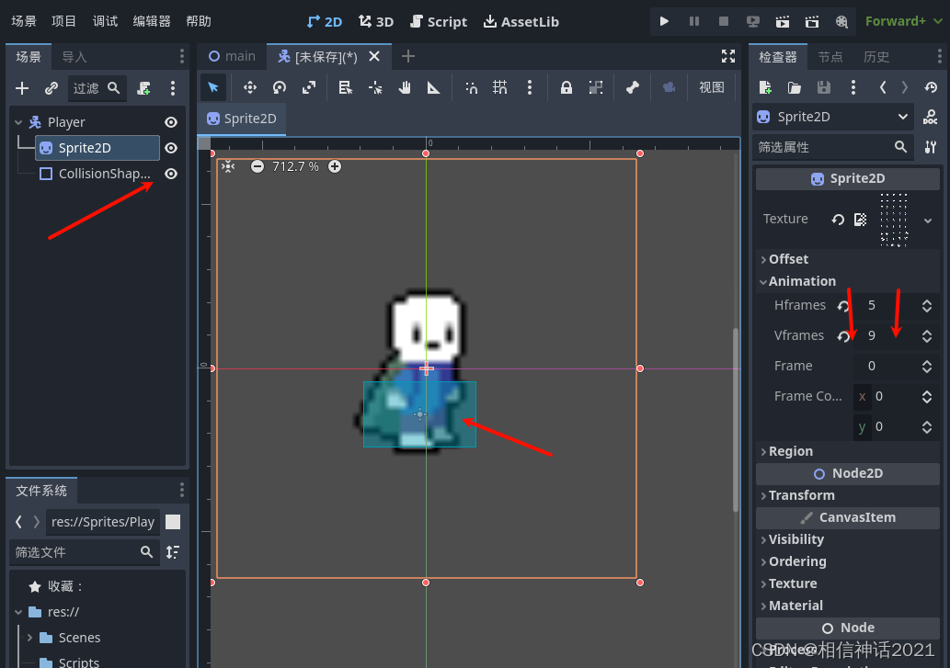Viewport: 950px width, 668px height.
Task: Expand the Region property section
Action: (848, 451)
